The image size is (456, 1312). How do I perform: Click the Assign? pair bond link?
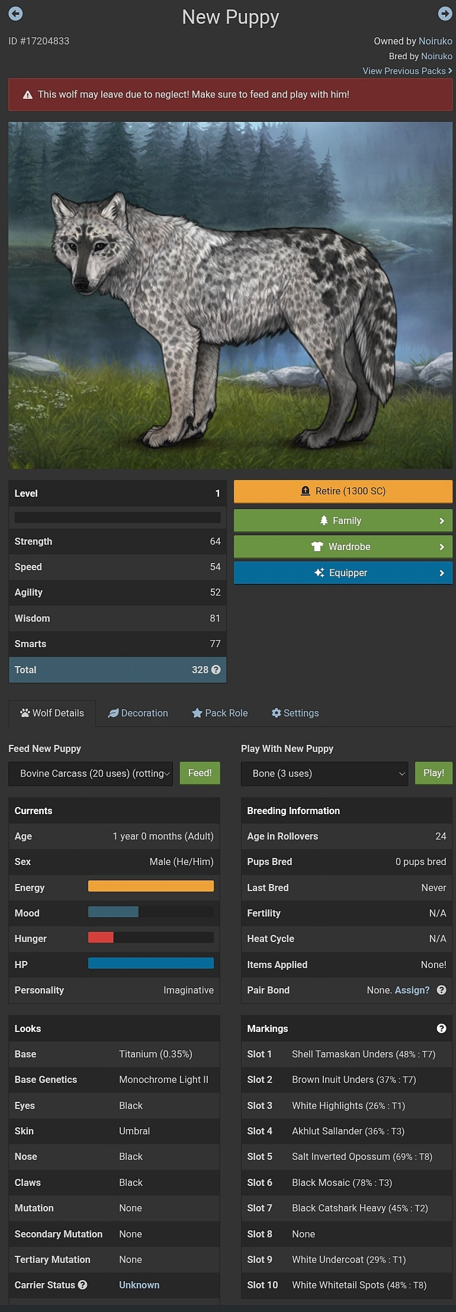click(412, 990)
